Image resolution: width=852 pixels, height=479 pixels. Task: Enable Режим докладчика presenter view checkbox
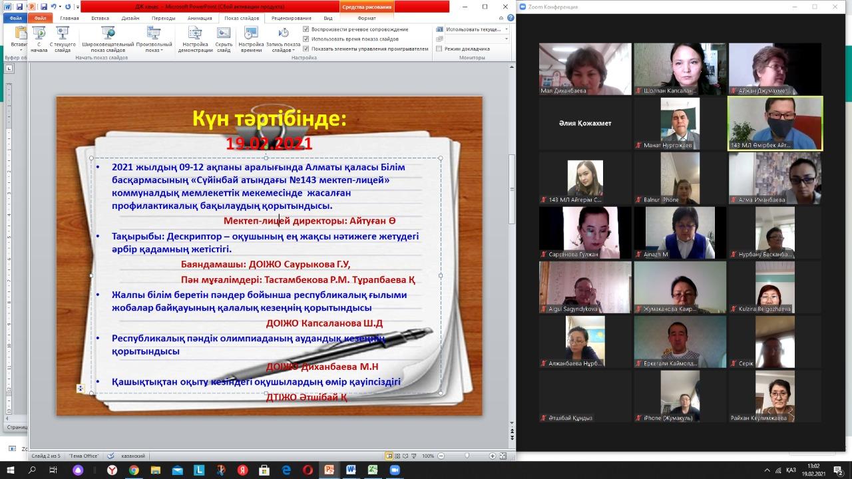pyautogui.click(x=439, y=49)
